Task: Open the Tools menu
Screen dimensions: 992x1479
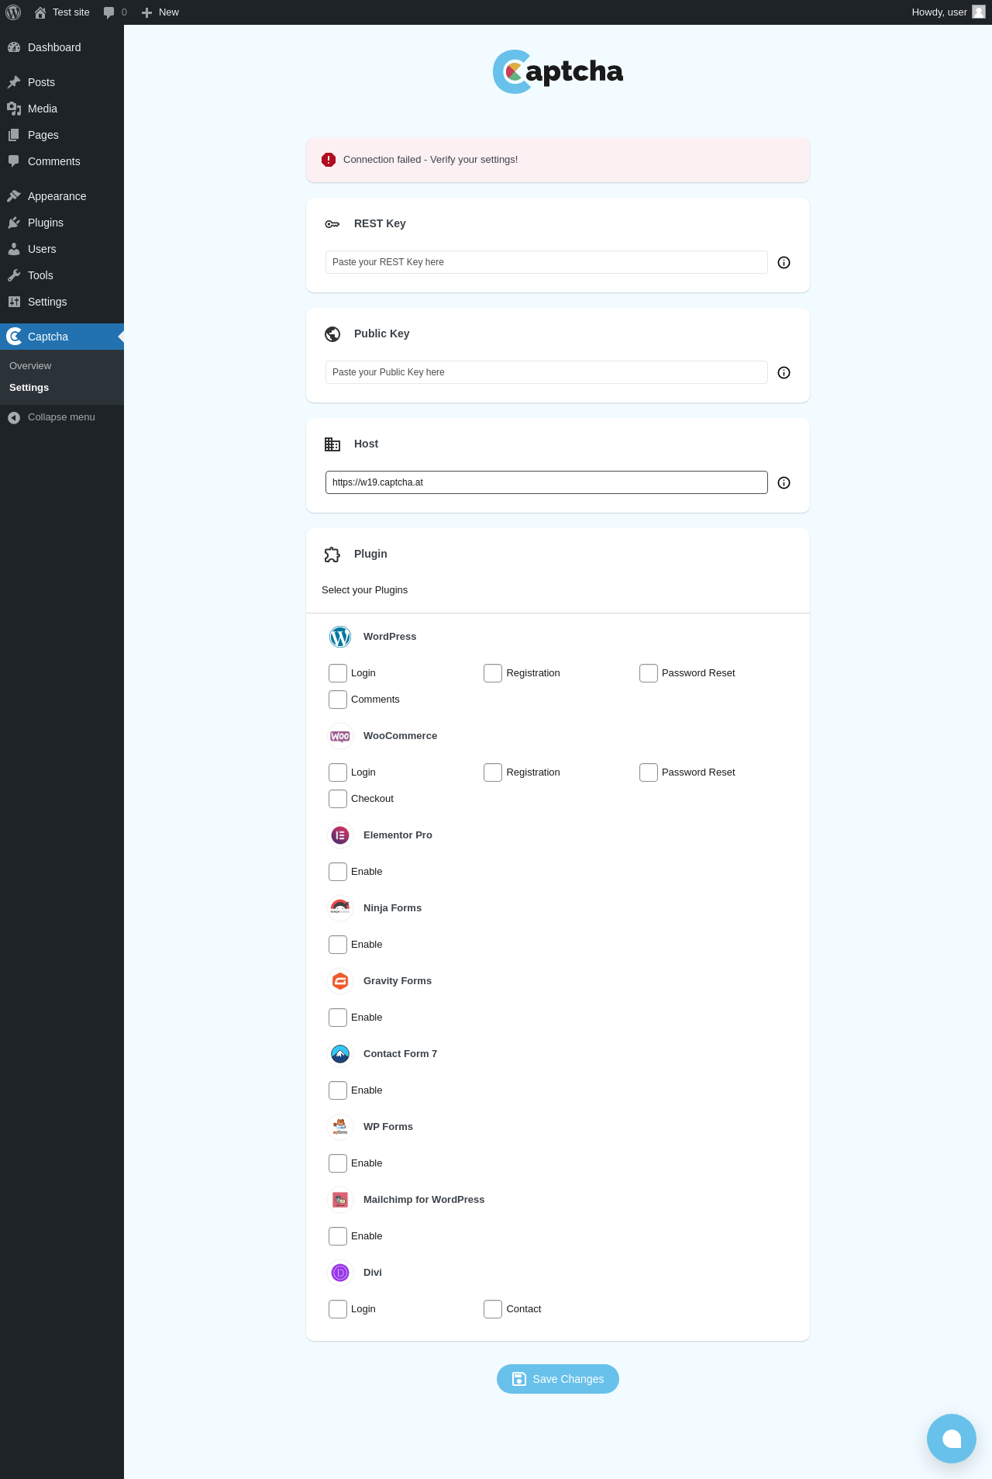Action: (62, 275)
